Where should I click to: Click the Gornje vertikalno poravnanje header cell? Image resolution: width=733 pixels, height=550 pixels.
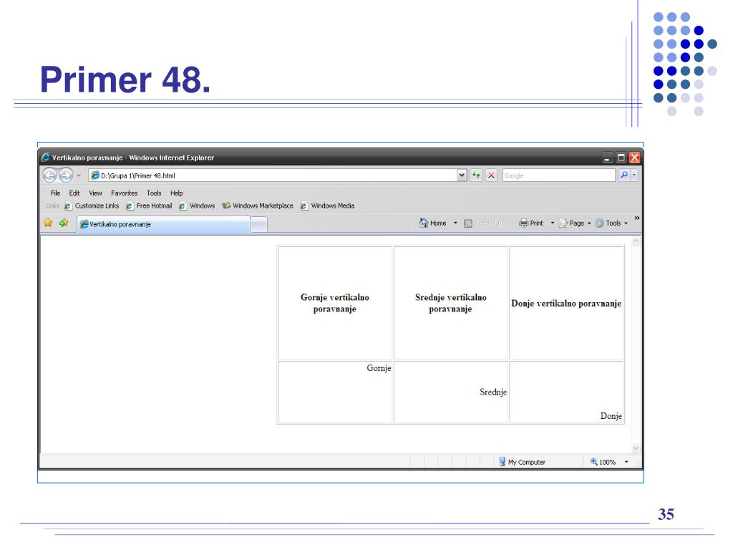[x=335, y=303]
